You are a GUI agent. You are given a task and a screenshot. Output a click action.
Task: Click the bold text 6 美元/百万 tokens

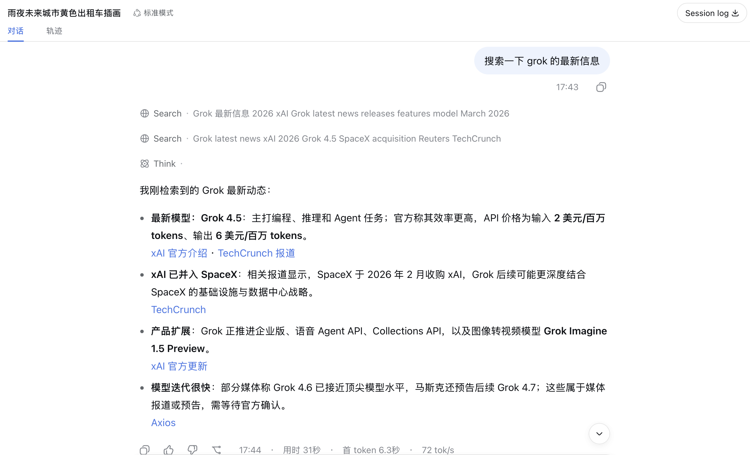coord(259,236)
